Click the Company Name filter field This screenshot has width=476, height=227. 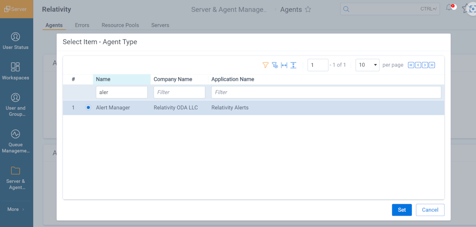(x=179, y=92)
